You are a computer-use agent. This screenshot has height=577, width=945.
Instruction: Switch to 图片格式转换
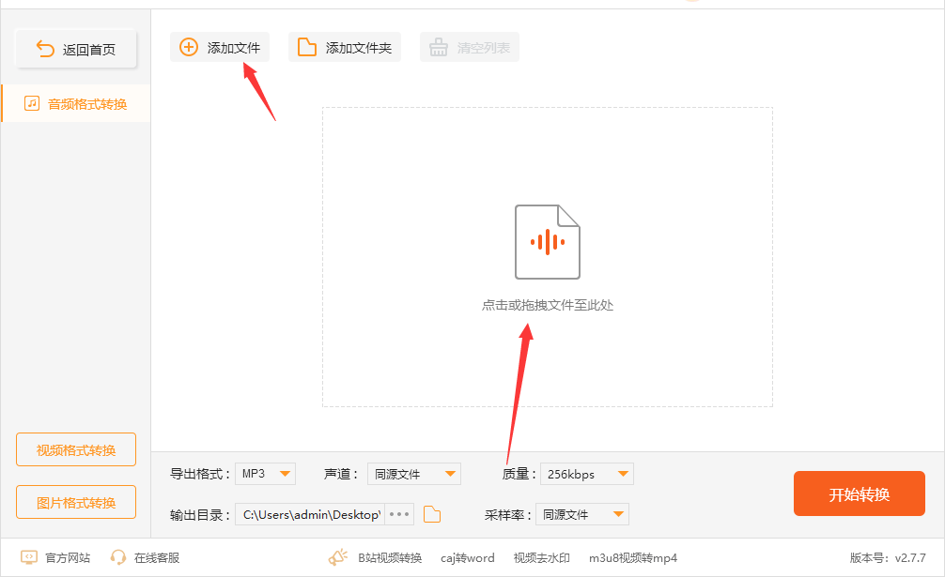tap(76, 502)
